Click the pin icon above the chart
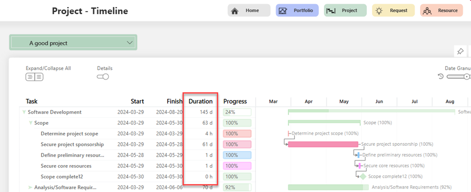Viewport: 471px width, 192px height. click(460, 51)
